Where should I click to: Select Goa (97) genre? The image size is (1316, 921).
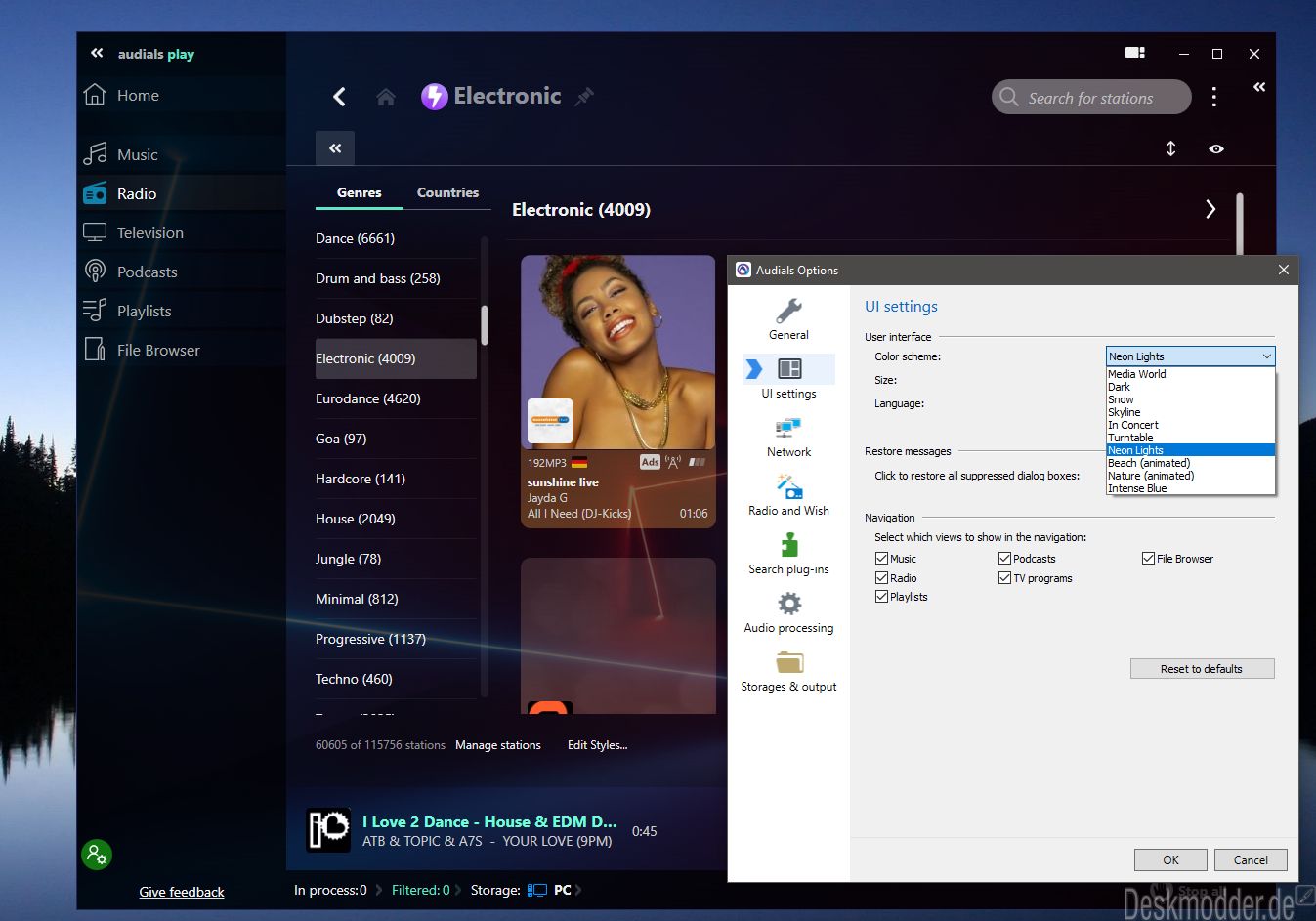[396, 439]
